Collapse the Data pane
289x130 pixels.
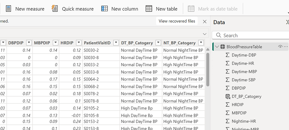tap(287, 22)
